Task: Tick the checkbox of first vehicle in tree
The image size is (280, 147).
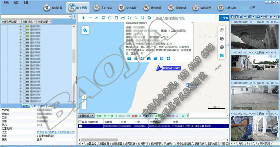Action: [x=24, y=26]
